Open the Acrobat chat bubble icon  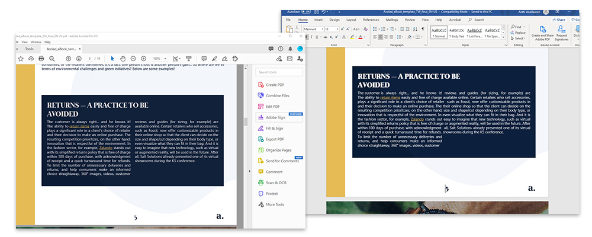pos(271,49)
